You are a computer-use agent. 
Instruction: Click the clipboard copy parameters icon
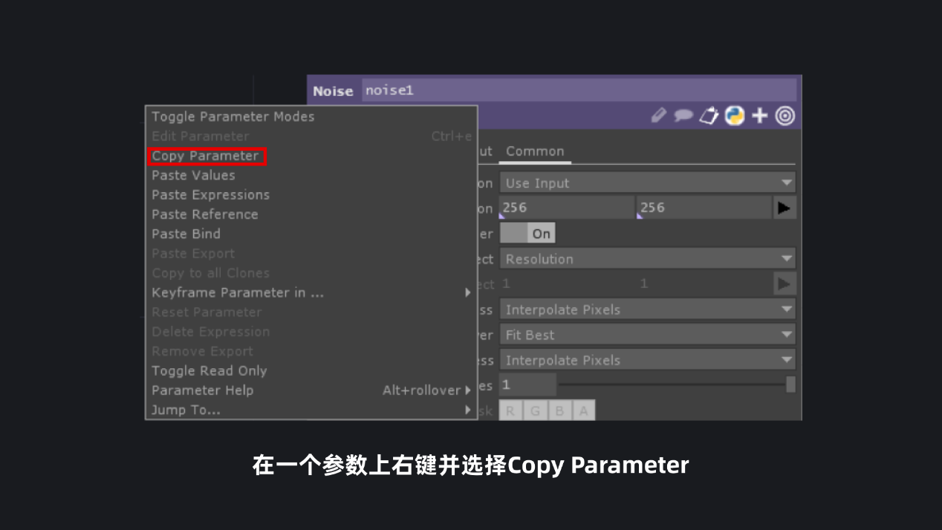[709, 115]
